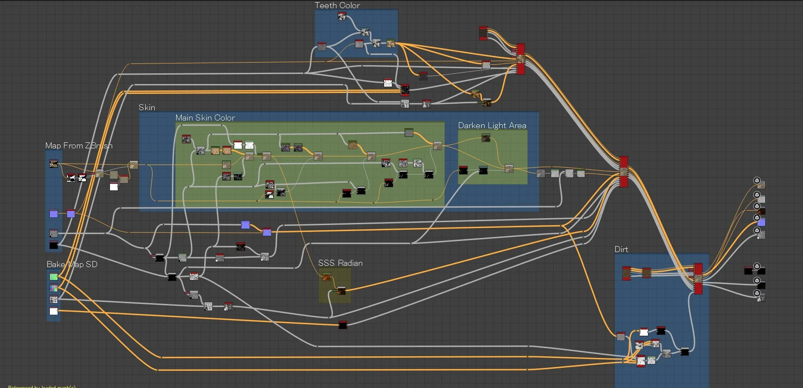The width and height of the screenshot is (803, 388).
Task: Select the top node in Darken Light Area frame
Action: [485, 137]
